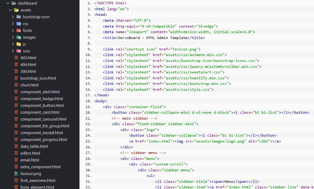Click HTML5 icon beside 404.html
The image size is (314, 189).
click(x=16, y=64)
